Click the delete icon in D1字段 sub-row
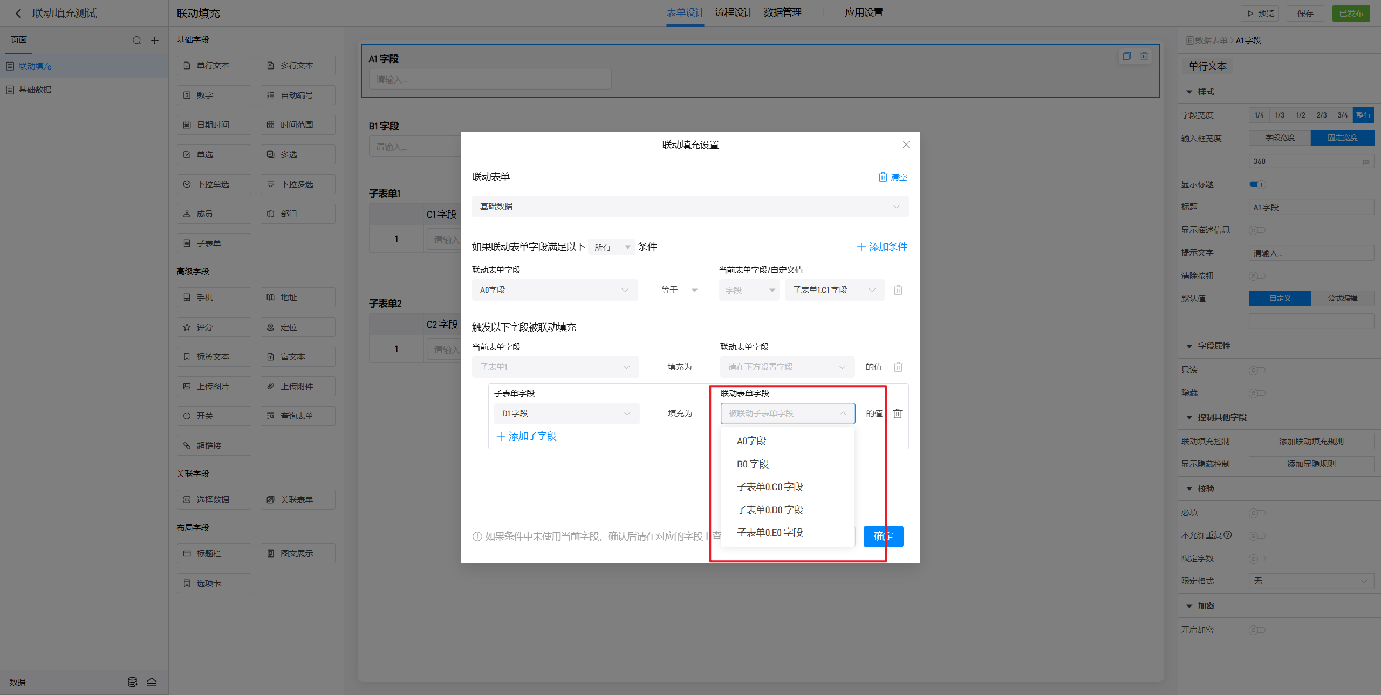1381x695 pixels. point(898,414)
